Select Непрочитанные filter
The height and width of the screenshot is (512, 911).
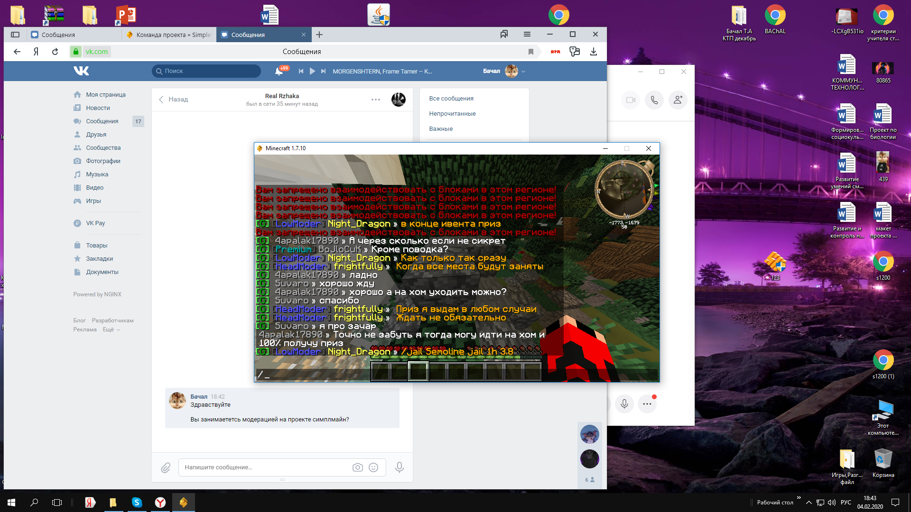[452, 114]
